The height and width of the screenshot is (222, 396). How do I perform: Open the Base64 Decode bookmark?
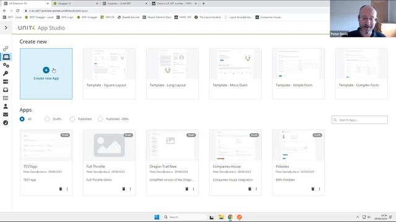tap(128, 17)
